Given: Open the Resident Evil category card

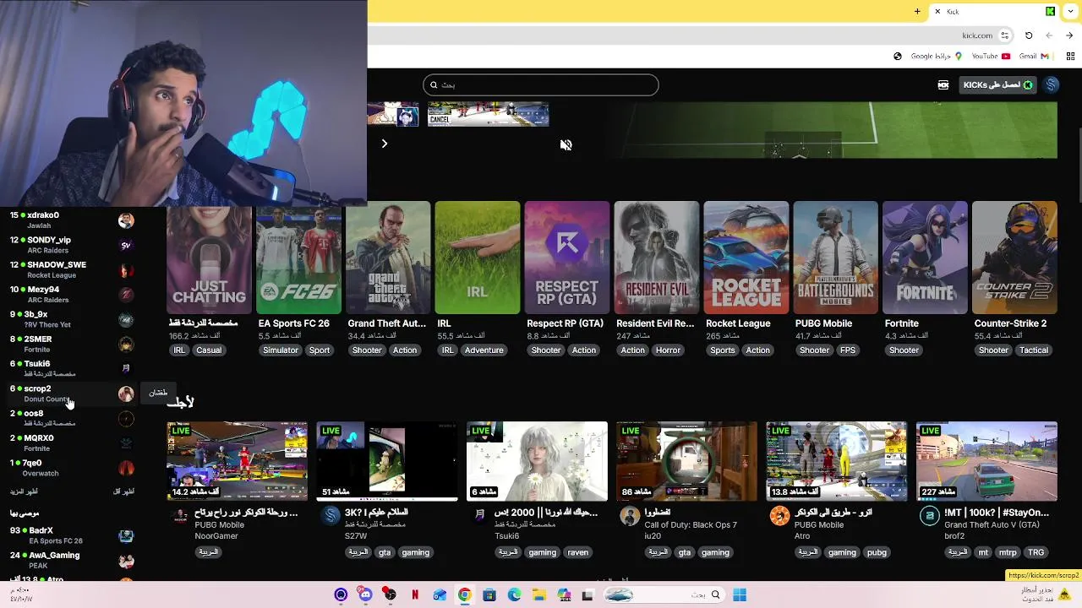Looking at the screenshot, I should point(657,258).
